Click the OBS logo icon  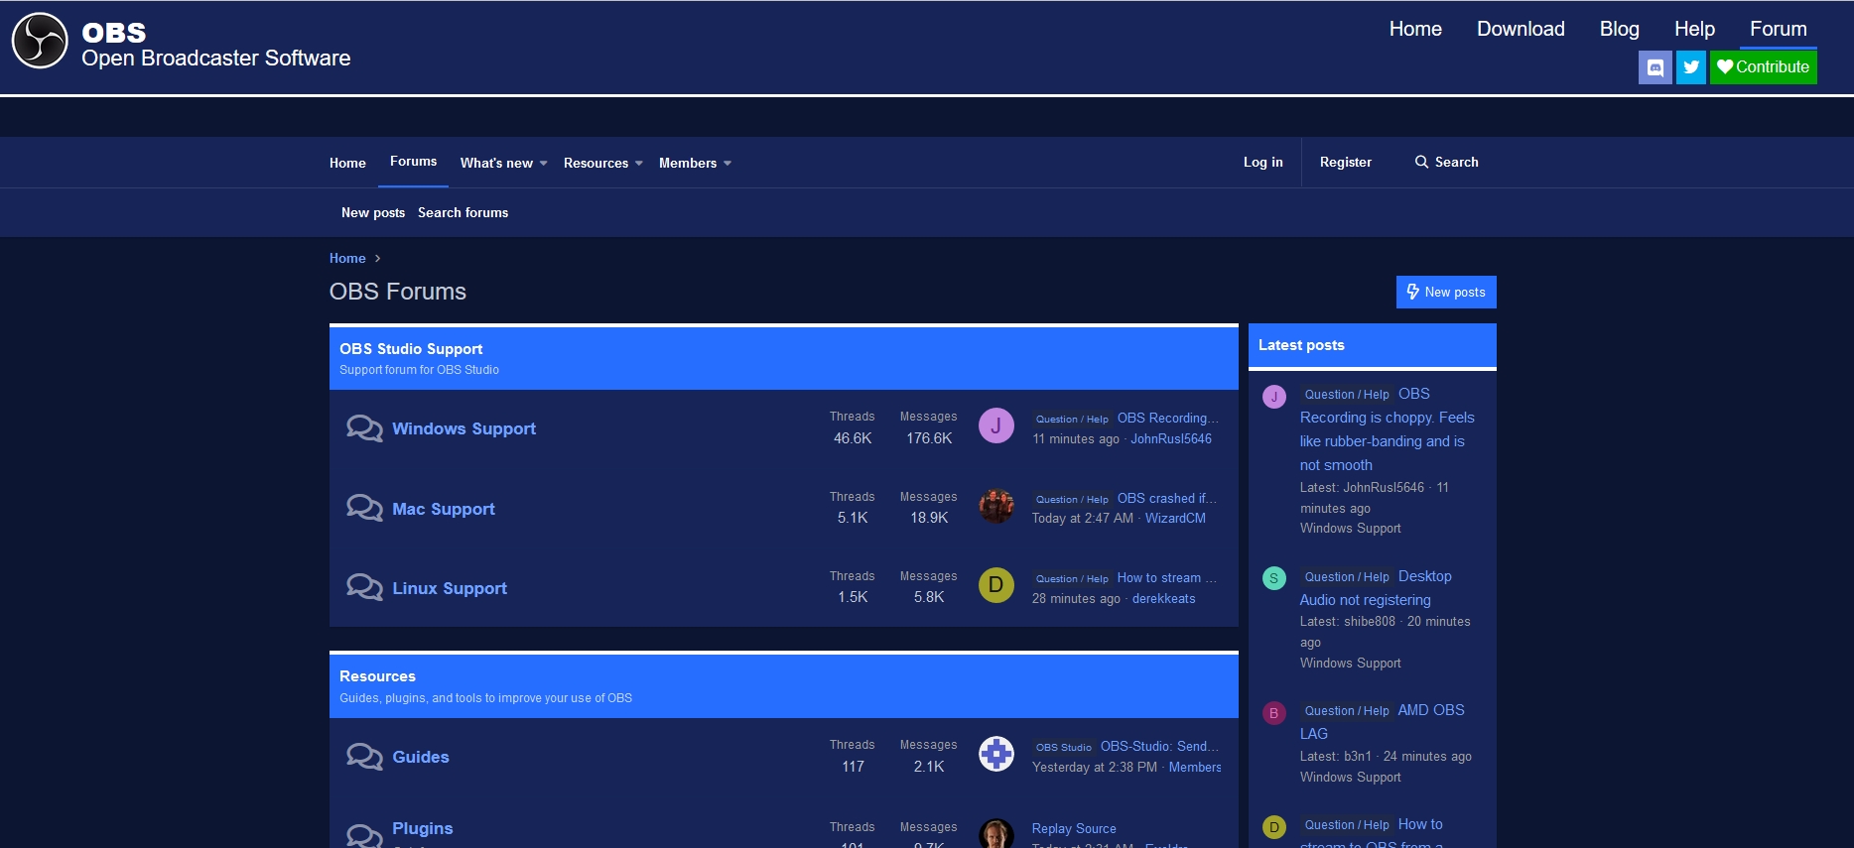(x=40, y=41)
